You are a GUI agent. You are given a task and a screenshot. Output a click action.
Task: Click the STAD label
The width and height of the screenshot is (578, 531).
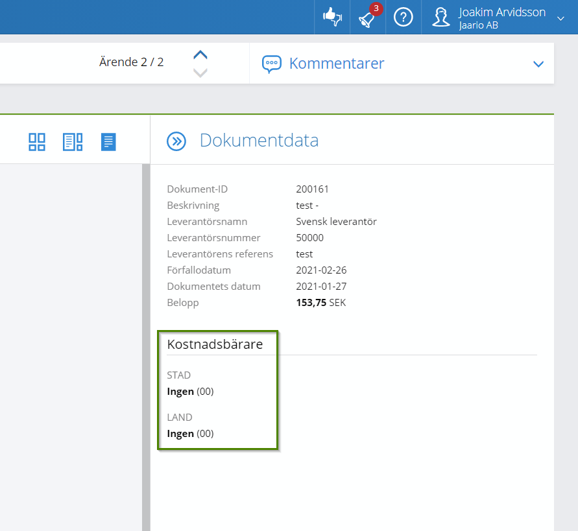point(179,375)
